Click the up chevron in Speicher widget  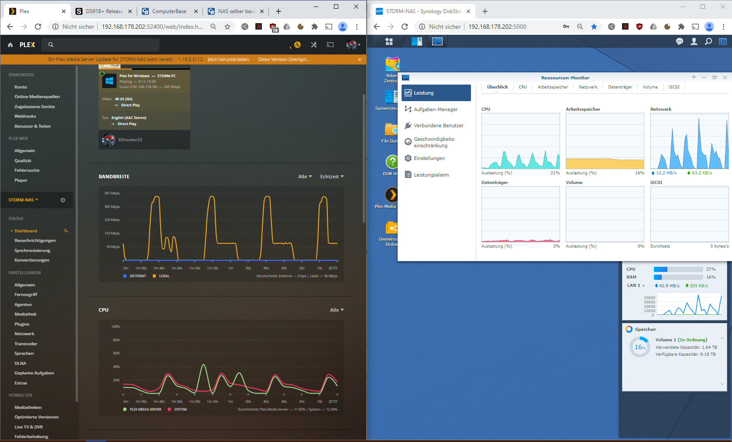[722, 338]
